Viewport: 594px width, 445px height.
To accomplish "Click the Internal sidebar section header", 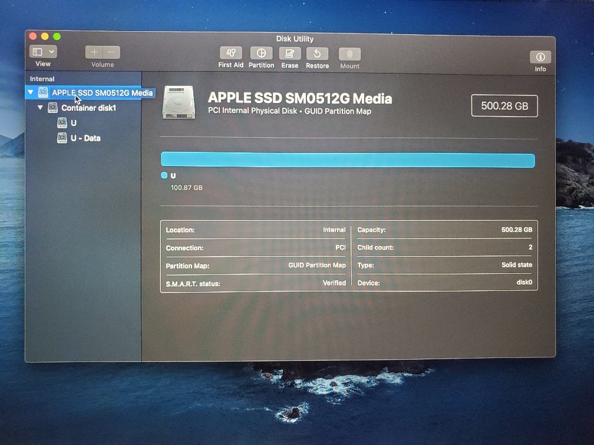I will [42, 79].
